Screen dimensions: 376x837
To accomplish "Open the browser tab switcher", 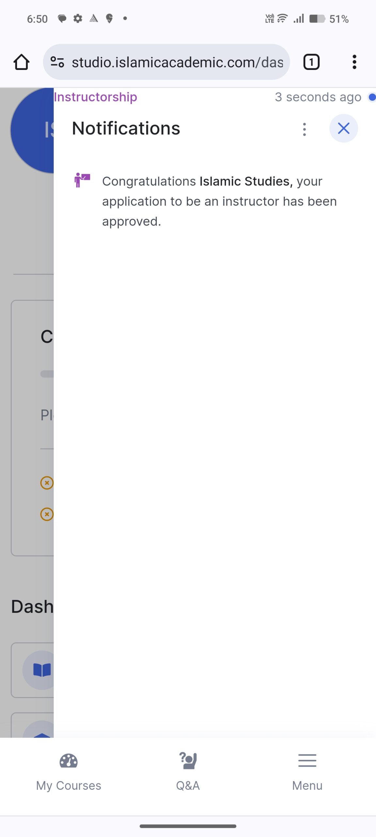I will (311, 62).
